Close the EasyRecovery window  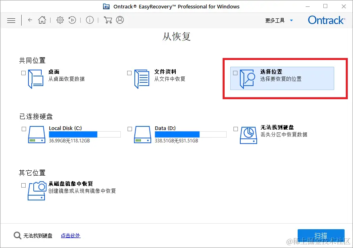(x=343, y=6)
